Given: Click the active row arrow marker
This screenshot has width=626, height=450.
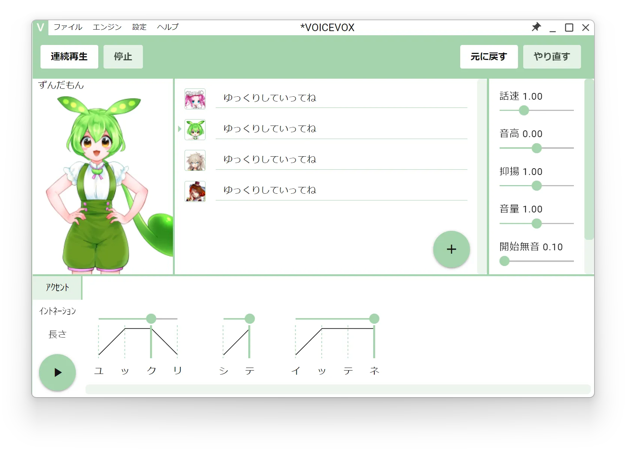Looking at the screenshot, I should point(180,129).
